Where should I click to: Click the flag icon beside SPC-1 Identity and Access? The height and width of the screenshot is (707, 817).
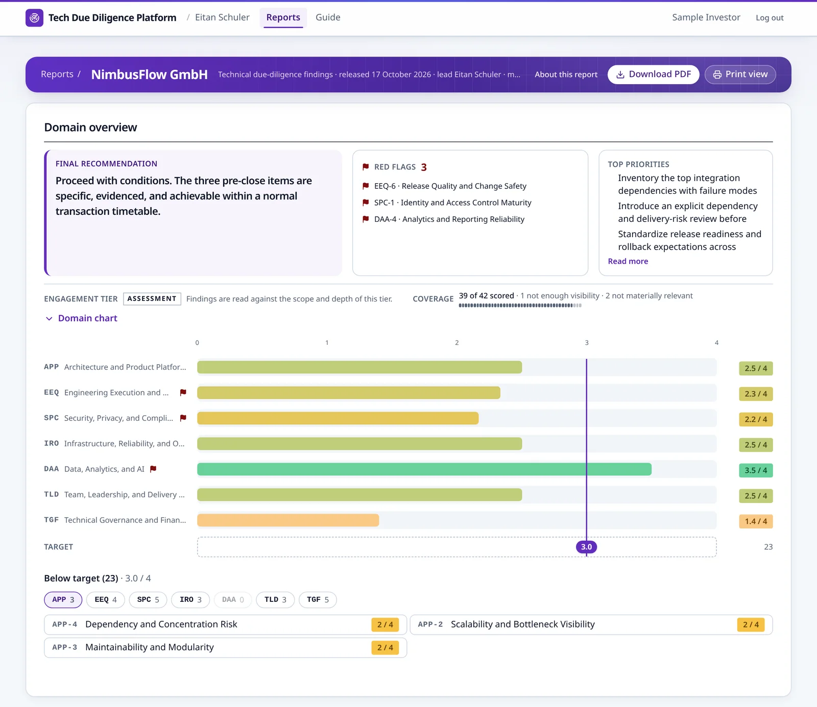(x=366, y=203)
